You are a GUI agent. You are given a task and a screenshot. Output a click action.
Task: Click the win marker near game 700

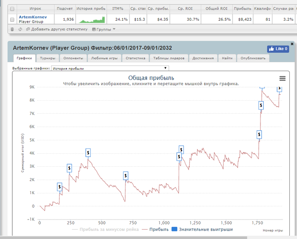tap(126, 176)
